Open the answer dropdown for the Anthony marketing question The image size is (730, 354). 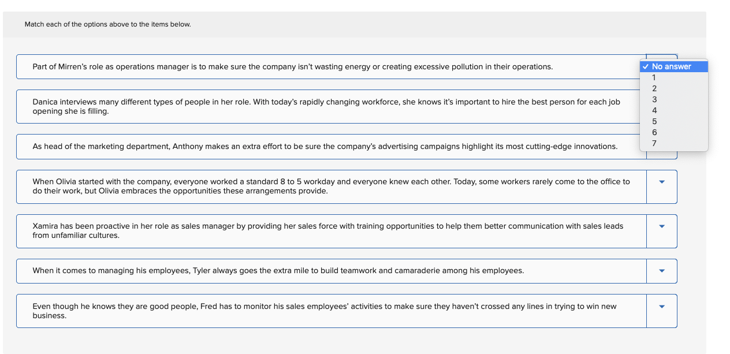tap(661, 146)
